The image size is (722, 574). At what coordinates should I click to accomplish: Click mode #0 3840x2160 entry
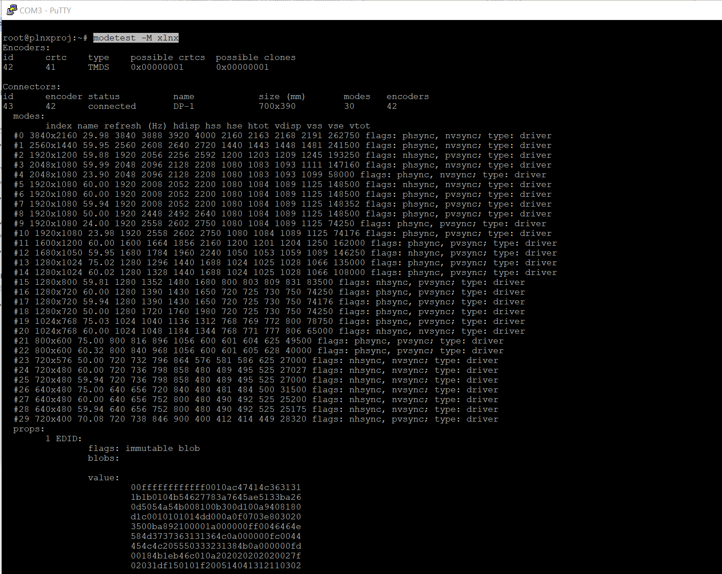tap(53, 136)
